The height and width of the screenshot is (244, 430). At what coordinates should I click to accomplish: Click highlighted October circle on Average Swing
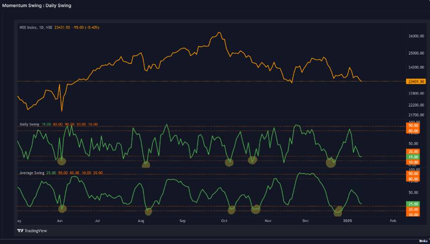tap(231, 210)
